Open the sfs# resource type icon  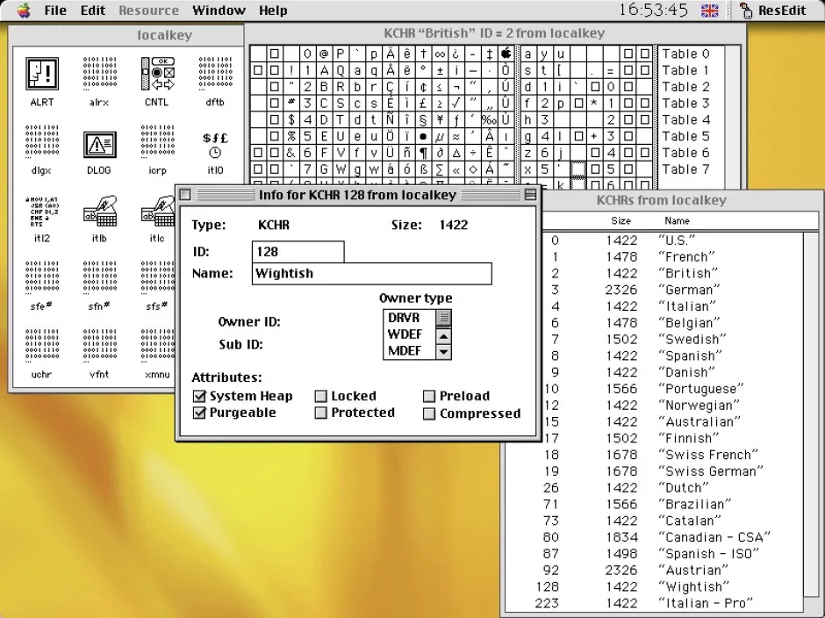coord(157,277)
